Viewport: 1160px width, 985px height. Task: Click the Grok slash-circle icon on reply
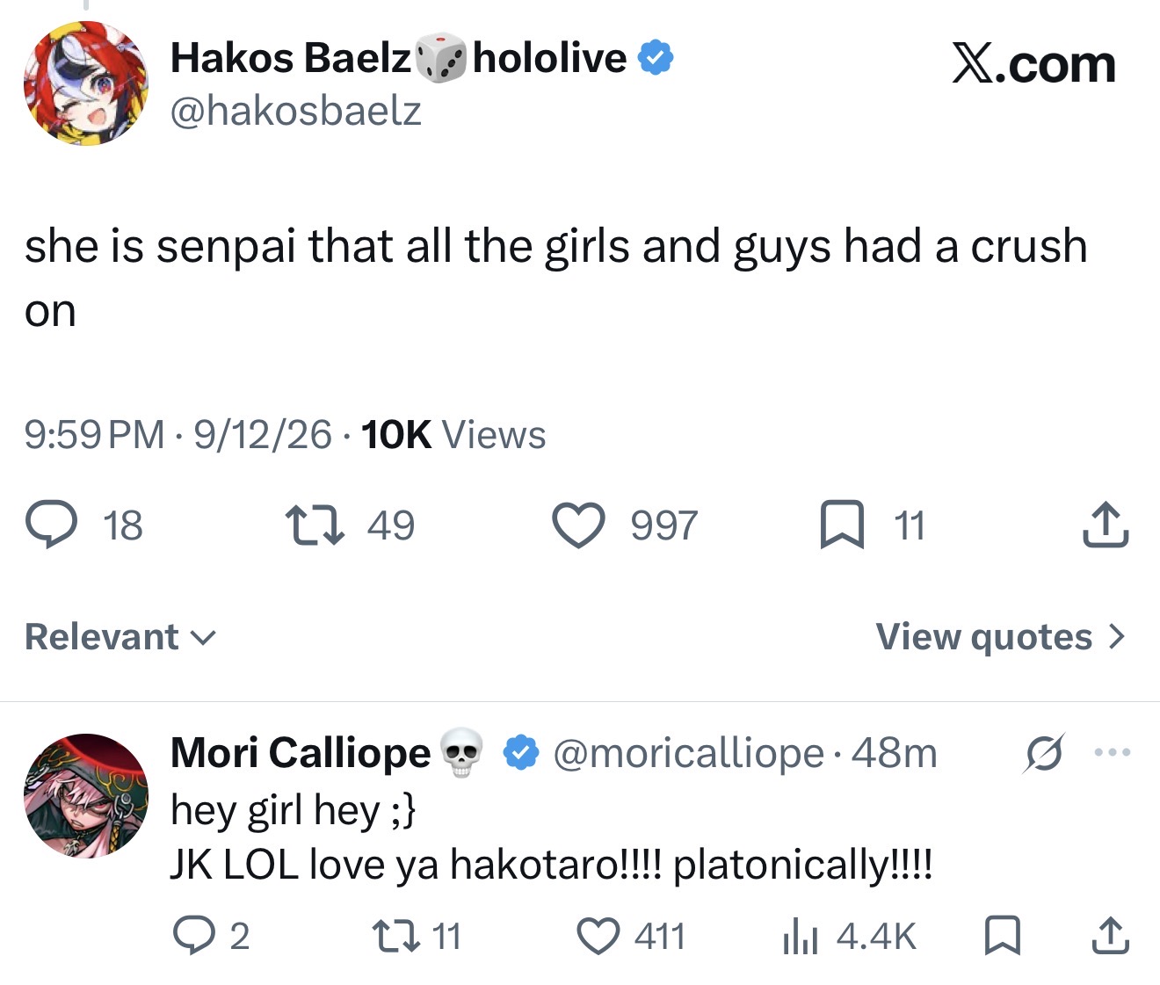(x=1044, y=753)
